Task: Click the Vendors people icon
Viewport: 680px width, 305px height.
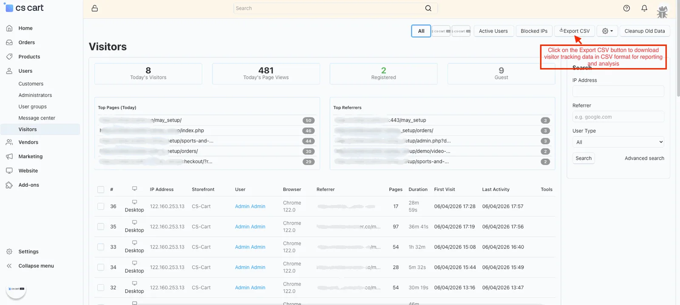Action: click(x=9, y=142)
